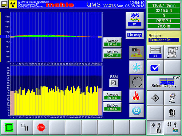Image resolution: width=182 pixels, height=136 pixels.
Task: Click the red flame icon
Action: click(x=136, y=96)
